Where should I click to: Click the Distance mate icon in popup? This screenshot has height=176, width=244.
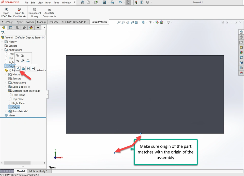28,68
